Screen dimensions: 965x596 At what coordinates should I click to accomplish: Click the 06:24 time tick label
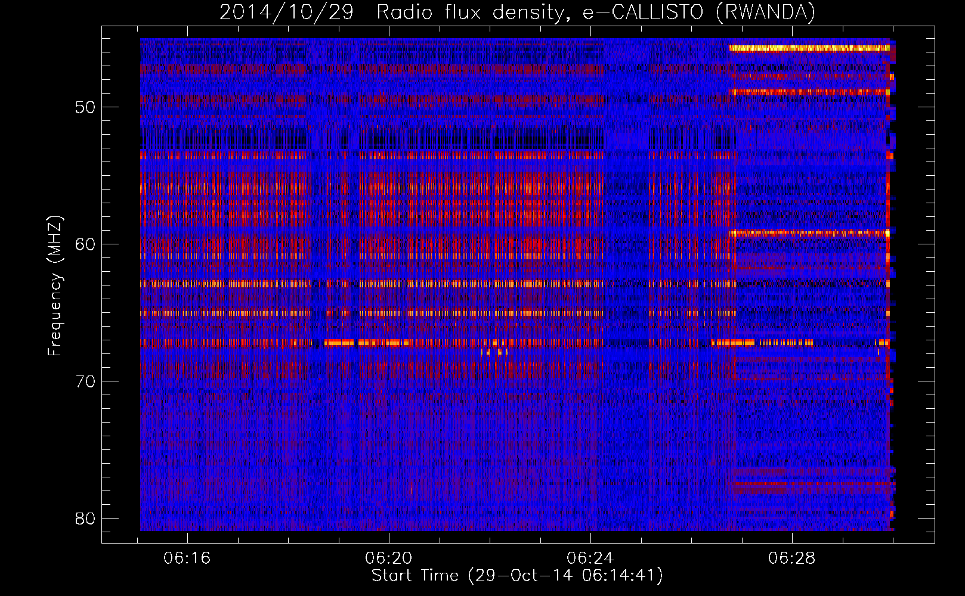pyautogui.click(x=590, y=558)
